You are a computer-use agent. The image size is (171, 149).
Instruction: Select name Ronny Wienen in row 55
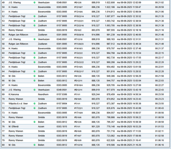(x=16, y=30)
